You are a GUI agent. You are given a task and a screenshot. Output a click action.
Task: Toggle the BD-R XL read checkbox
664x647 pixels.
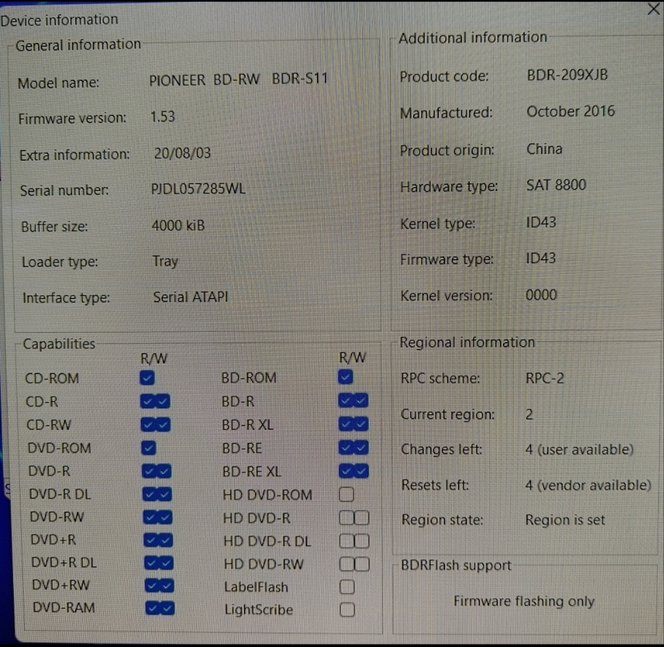346,423
